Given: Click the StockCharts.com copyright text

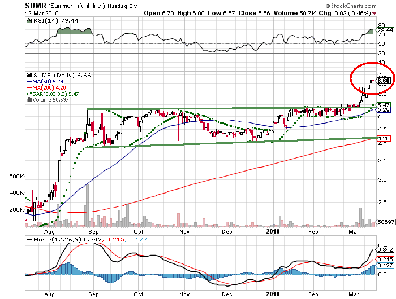Looking at the screenshot, I should pos(351,6).
